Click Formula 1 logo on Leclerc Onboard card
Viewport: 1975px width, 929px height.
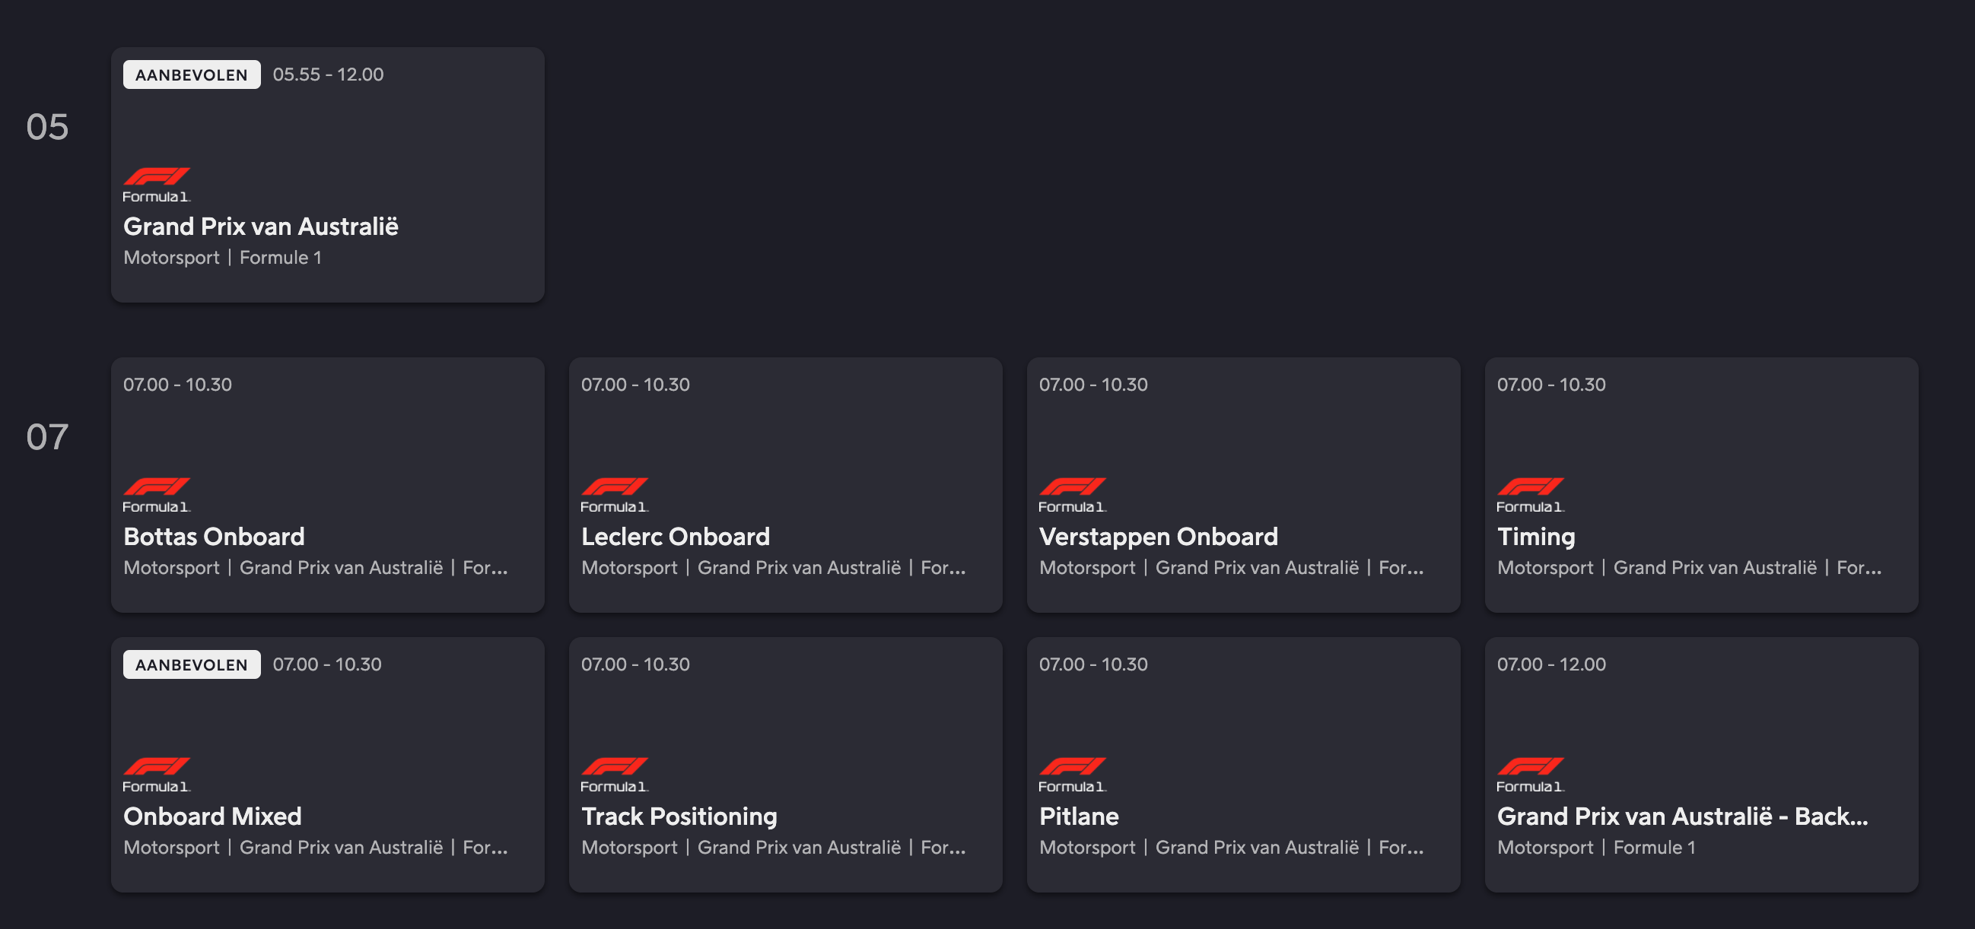pos(614,494)
